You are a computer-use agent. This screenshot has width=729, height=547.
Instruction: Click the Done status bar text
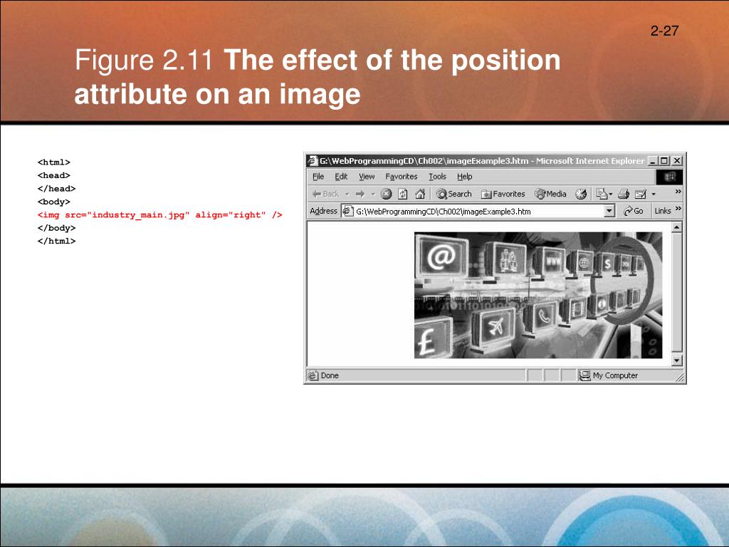point(330,375)
